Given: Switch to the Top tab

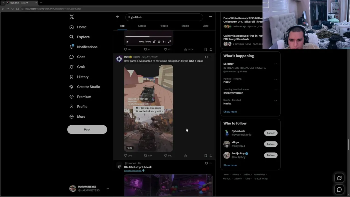Looking at the screenshot, I should 122,26.
